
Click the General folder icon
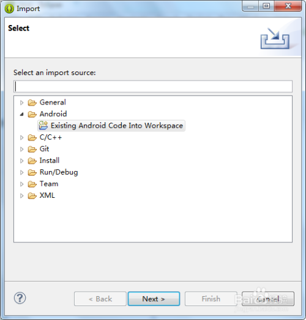[x=32, y=103]
